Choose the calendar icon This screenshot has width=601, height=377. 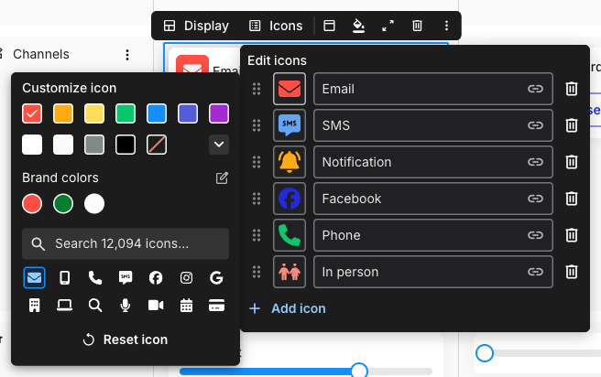click(x=186, y=306)
